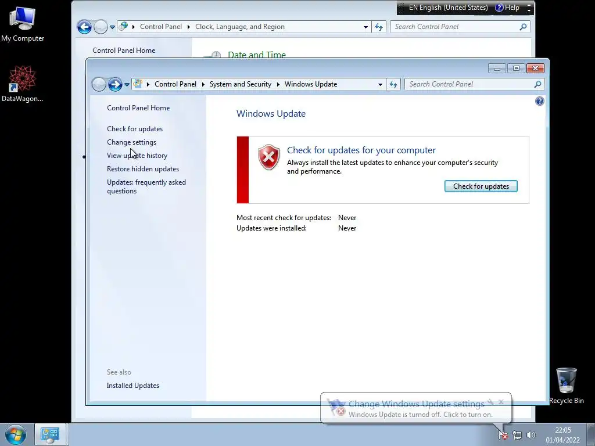Select System and Security breadcrumb

coord(240,84)
